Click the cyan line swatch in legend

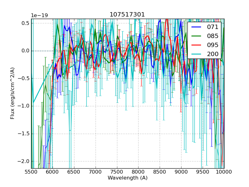[196, 54]
